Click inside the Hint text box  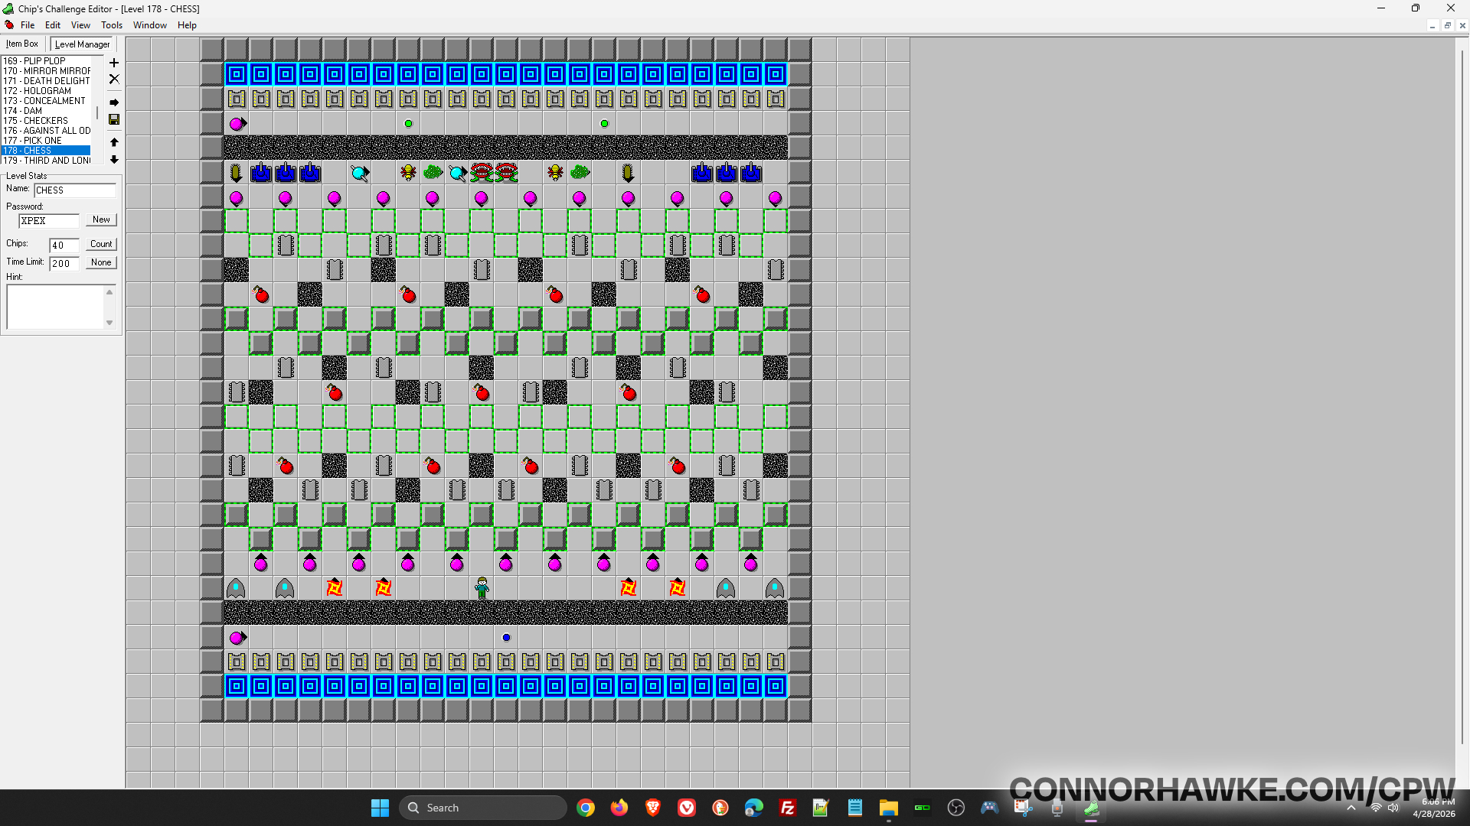point(55,307)
